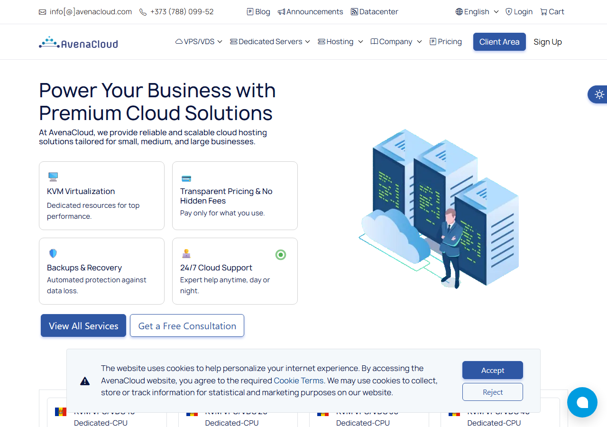Click the info[@]avenacloud.com email address

click(91, 12)
